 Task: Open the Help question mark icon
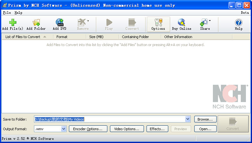239,22
